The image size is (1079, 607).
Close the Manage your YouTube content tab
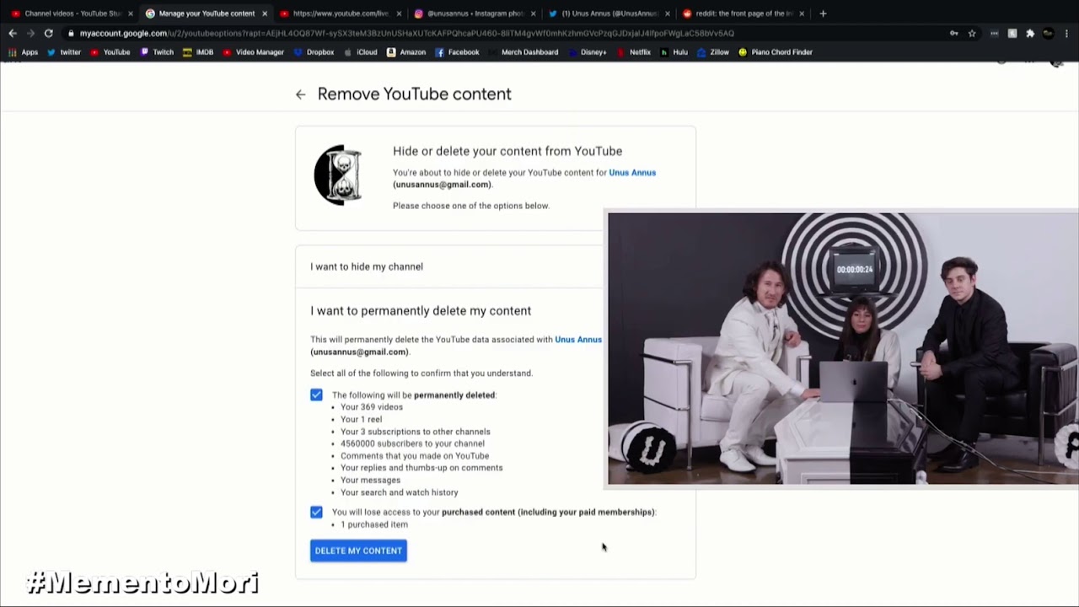click(265, 13)
